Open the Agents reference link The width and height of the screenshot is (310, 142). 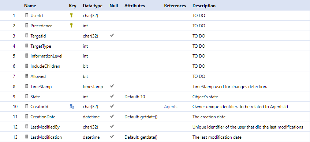click(x=171, y=107)
